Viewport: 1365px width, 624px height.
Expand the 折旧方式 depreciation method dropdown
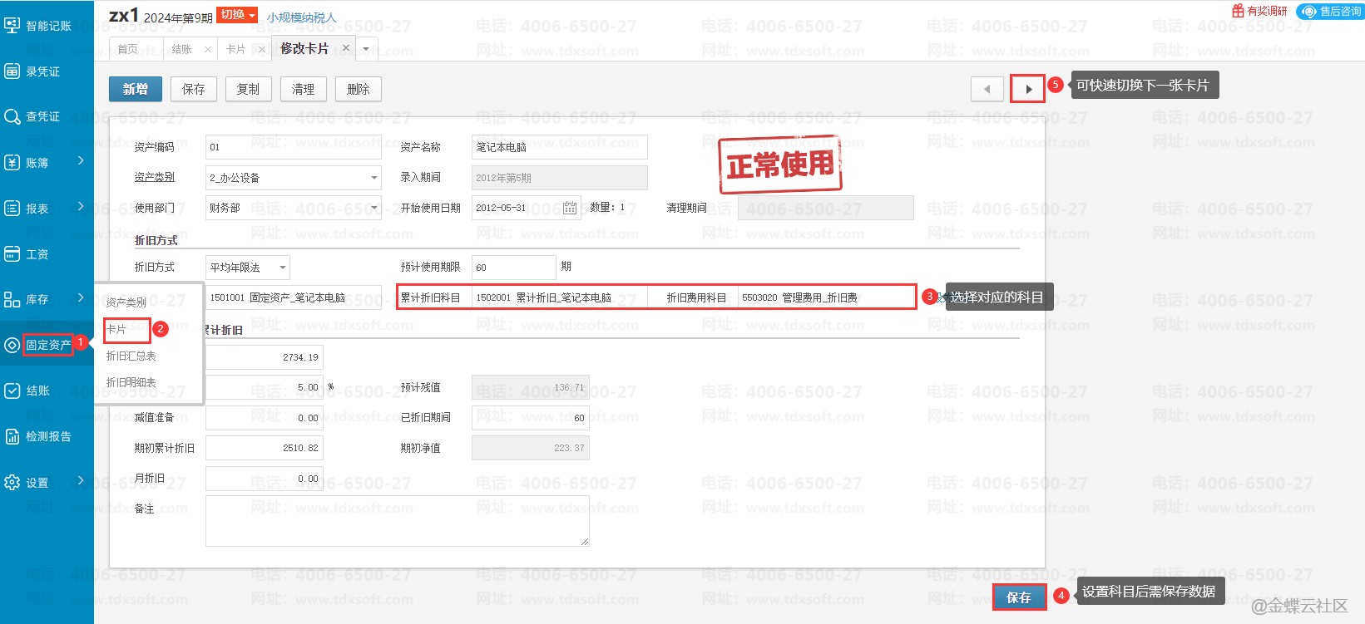pyautogui.click(x=282, y=268)
